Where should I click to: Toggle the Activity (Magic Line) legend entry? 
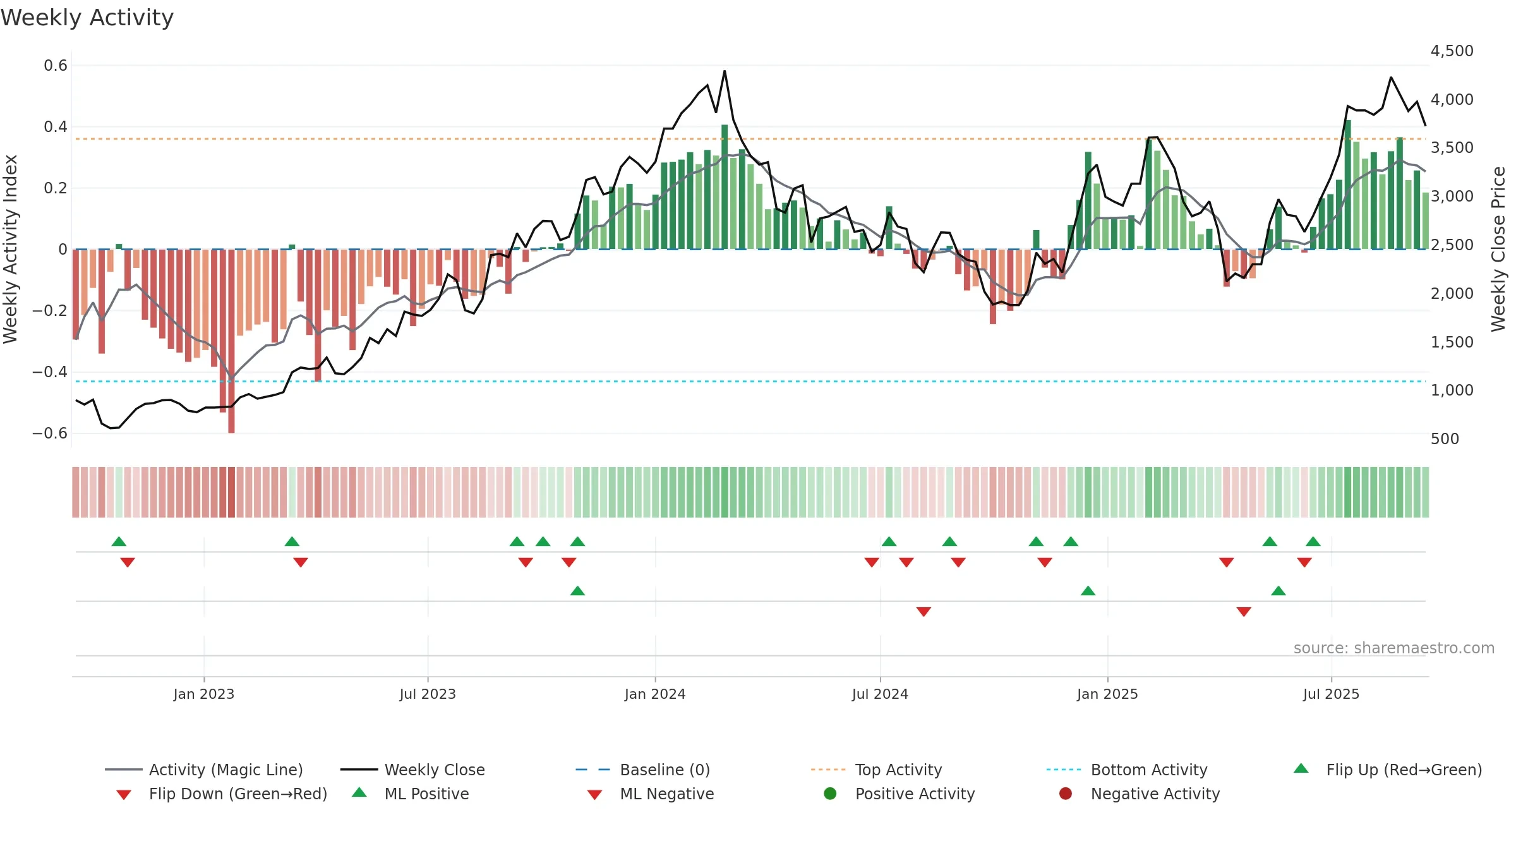coord(204,770)
